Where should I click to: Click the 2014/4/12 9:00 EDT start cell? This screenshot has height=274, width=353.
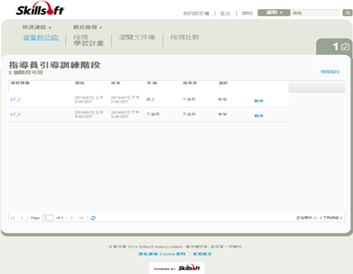point(89,100)
